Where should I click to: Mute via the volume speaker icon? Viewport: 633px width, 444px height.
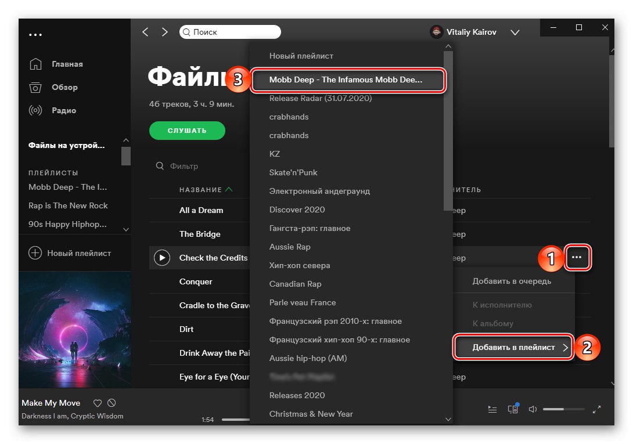(x=533, y=409)
